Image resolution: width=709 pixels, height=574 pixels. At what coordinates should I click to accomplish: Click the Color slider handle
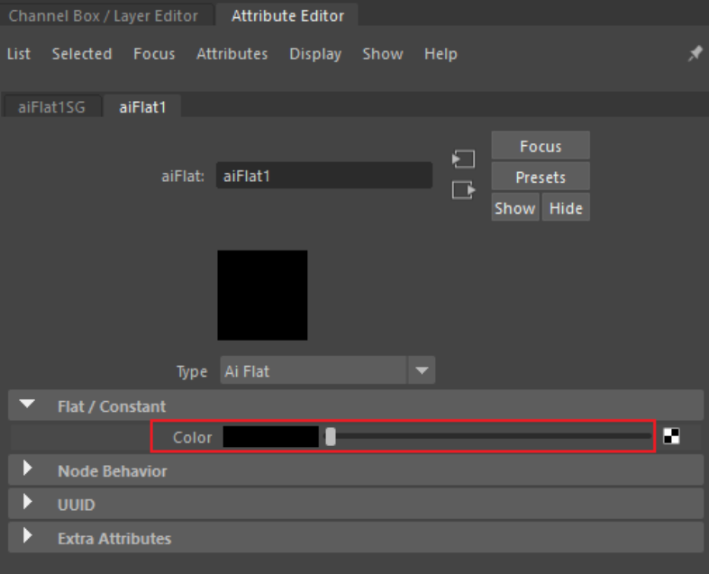click(x=331, y=436)
